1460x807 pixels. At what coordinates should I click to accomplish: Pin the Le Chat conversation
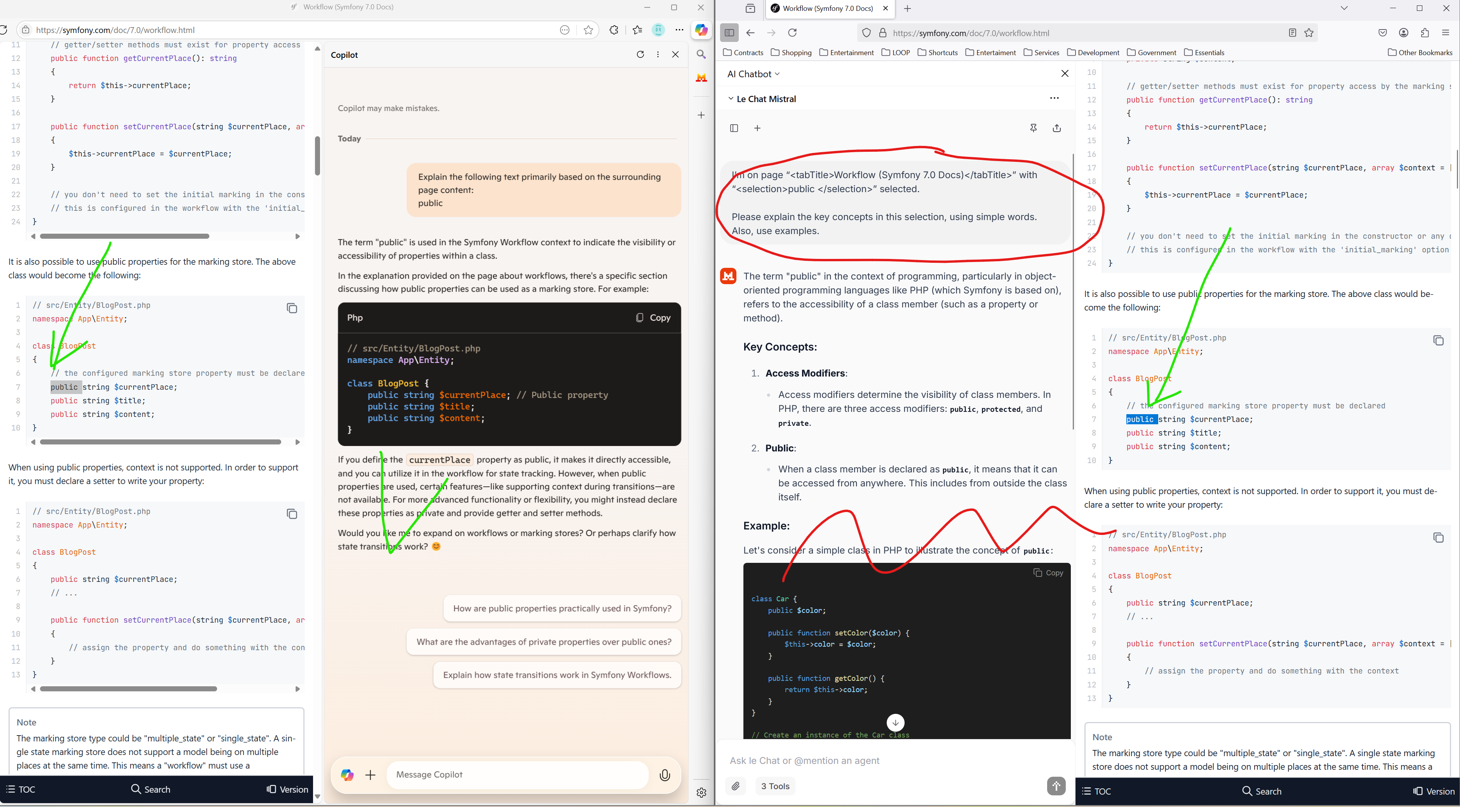click(1033, 128)
